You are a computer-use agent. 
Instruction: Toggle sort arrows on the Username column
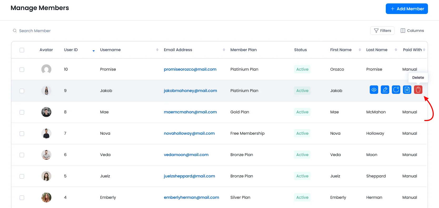click(x=157, y=50)
